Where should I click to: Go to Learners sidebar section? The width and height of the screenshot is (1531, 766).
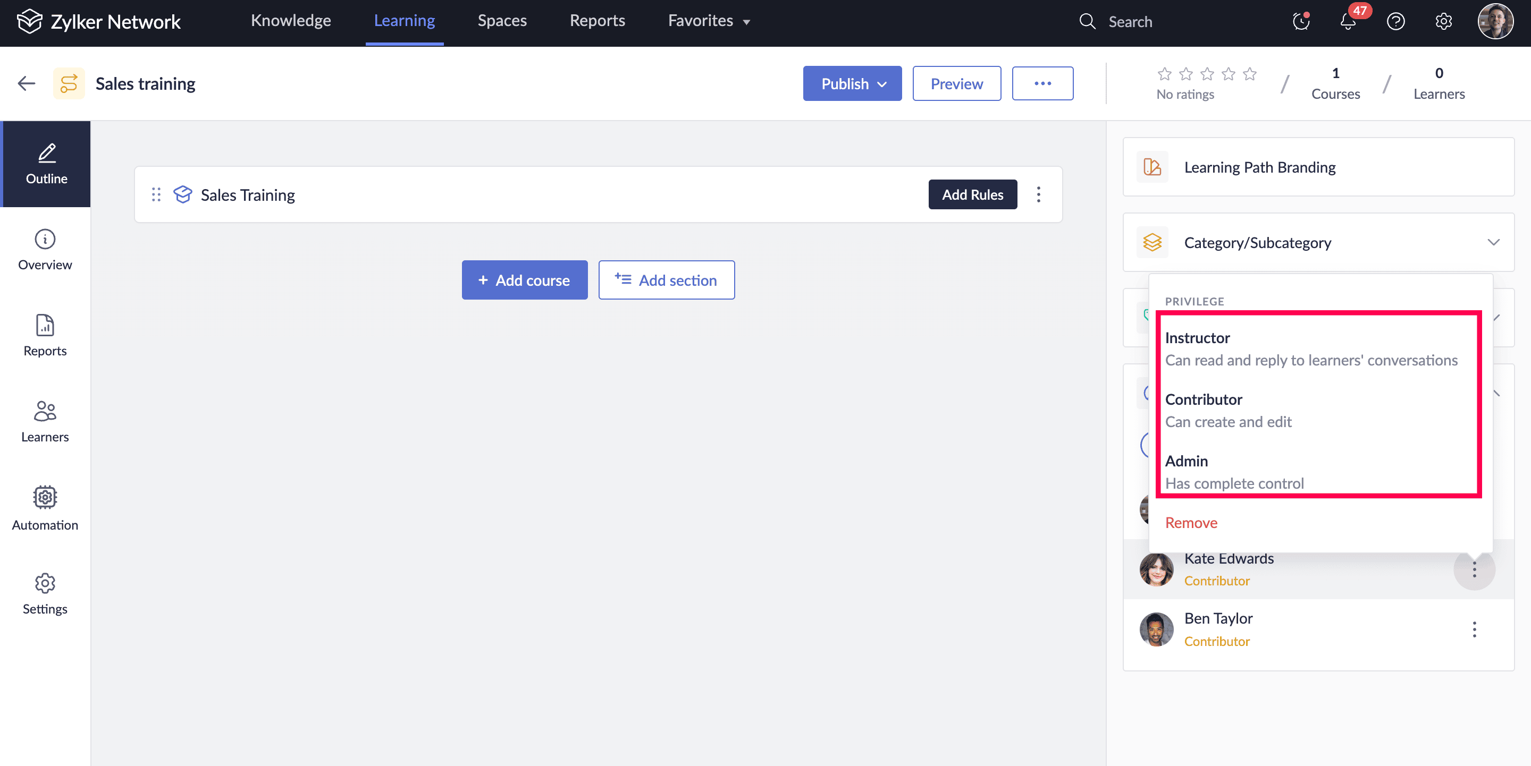(45, 422)
